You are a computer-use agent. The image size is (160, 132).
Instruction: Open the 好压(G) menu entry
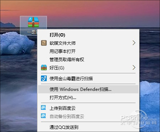coord(88,68)
